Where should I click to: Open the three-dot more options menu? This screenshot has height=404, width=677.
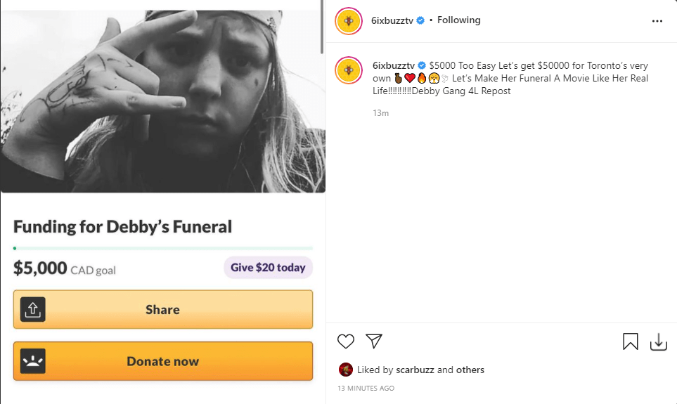point(657,21)
